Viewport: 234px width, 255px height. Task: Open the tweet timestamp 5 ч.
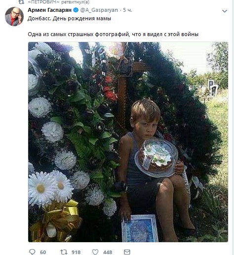(x=127, y=10)
